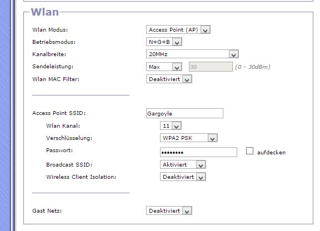Open the Verschlüsselung WPA2 PSK dropdown
Image resolution: width=320 pixels, height=231 pixels.
(x=189, y=138)
